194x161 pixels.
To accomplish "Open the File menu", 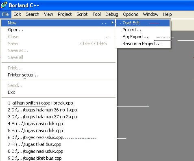I will (5, 14).
